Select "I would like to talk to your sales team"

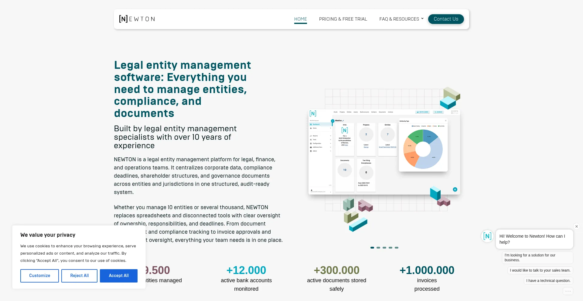point(540,270)
